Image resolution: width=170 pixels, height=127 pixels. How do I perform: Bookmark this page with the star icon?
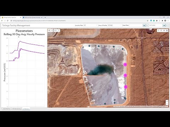pos(147,20)
